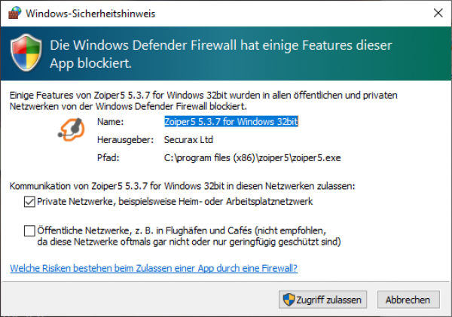Click the Securax Ltd publisher text
Image resolution: width=452 pixels, height=317 pixels.
(188, 140)
